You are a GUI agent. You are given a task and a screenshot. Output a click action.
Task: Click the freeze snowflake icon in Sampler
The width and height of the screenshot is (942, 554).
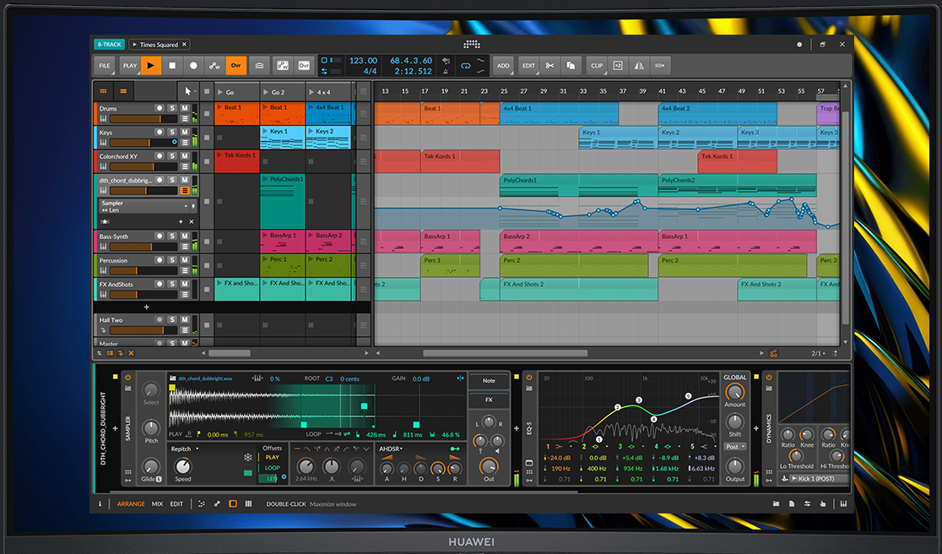pyautogui.click(x=247, y=458)
